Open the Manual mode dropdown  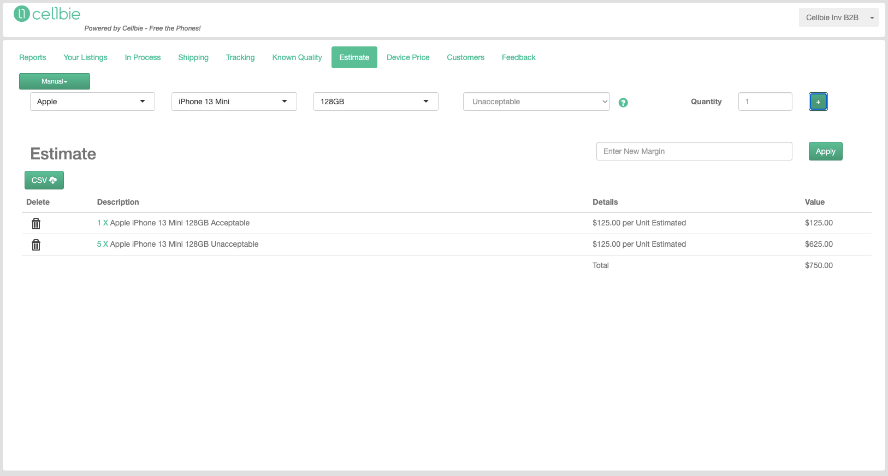(55, 81)
